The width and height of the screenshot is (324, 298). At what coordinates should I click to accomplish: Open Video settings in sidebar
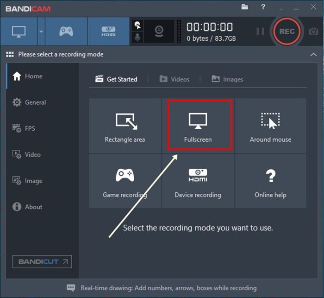coord(43,155)
